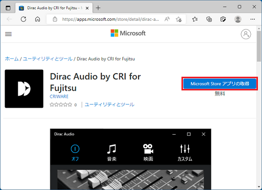Activate the Read aloud icon
Image resolution: width=262 pixels, height=190 pixels.
click(x=167, y=19)
